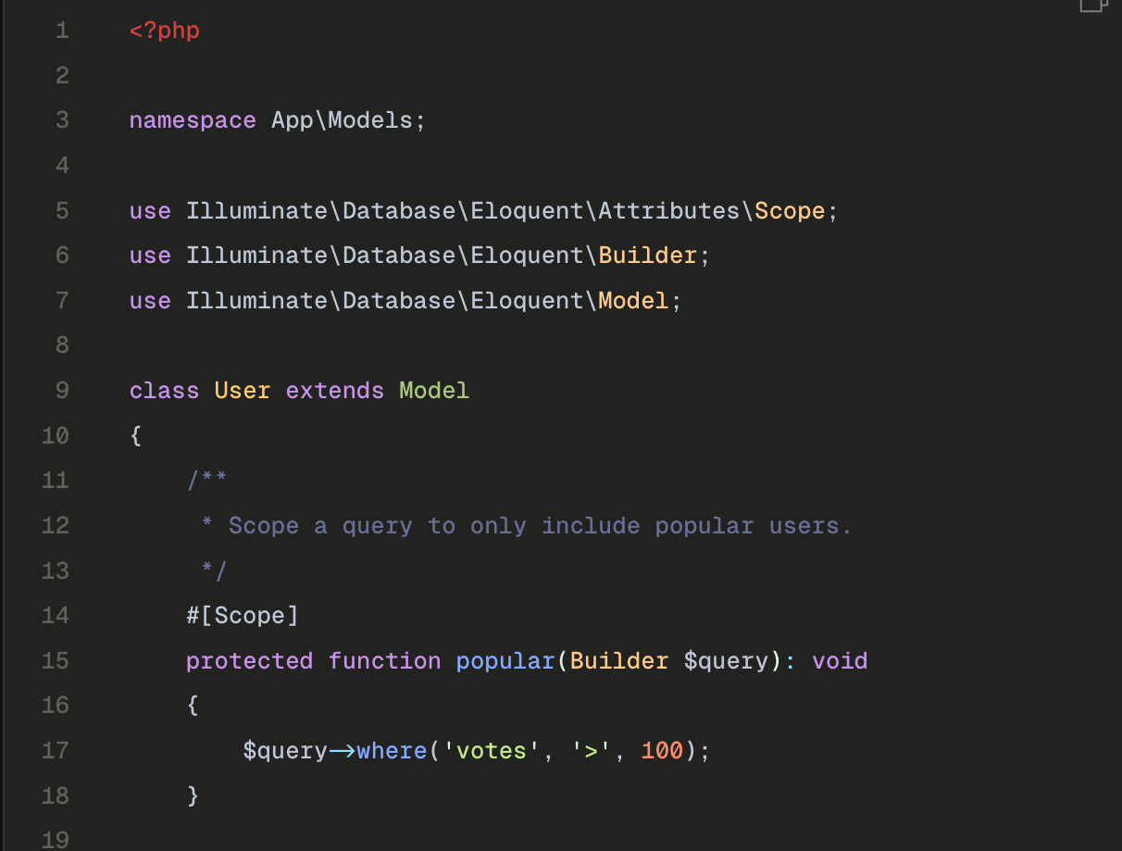This screenshot has width=1122, height=851.
Task: Click line number 9 in the gutter
Action: (62, 391)
